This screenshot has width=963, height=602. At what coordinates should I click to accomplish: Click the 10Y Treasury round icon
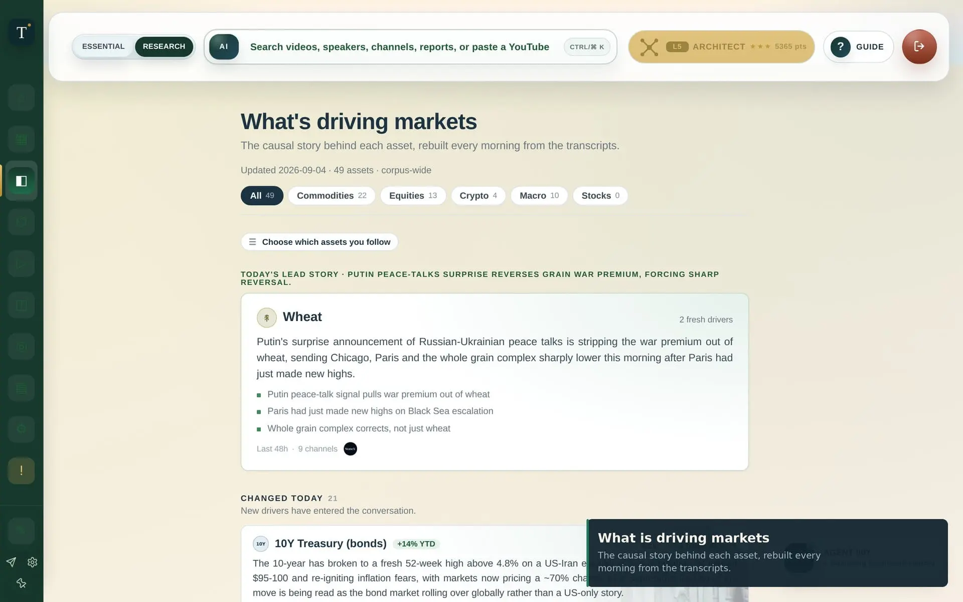point(261,544)
